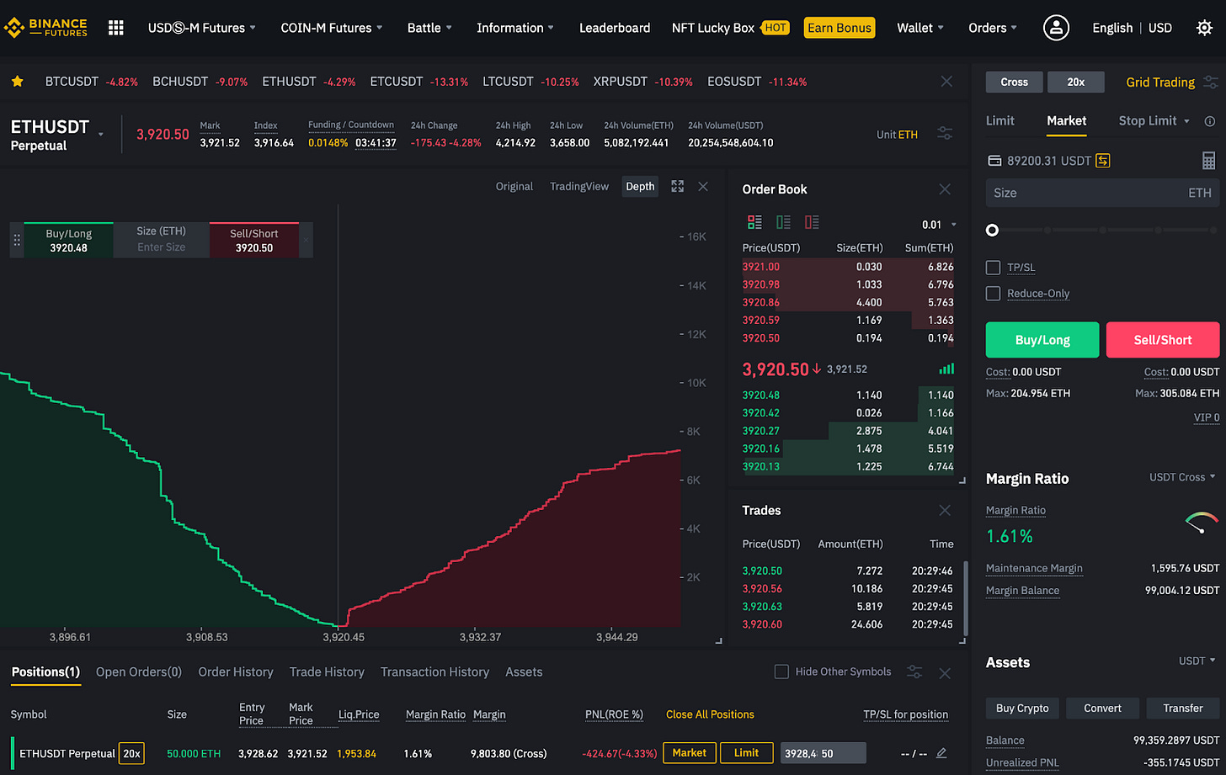The image size is (1226, 775).
Task: Close the Order Book panel
Action: coord(945,189)
